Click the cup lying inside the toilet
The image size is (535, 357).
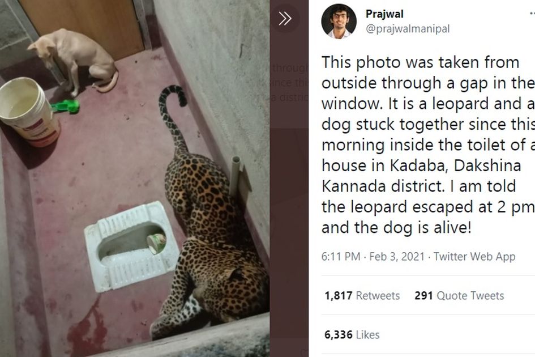pyautogui.click(x=156, y=243)
